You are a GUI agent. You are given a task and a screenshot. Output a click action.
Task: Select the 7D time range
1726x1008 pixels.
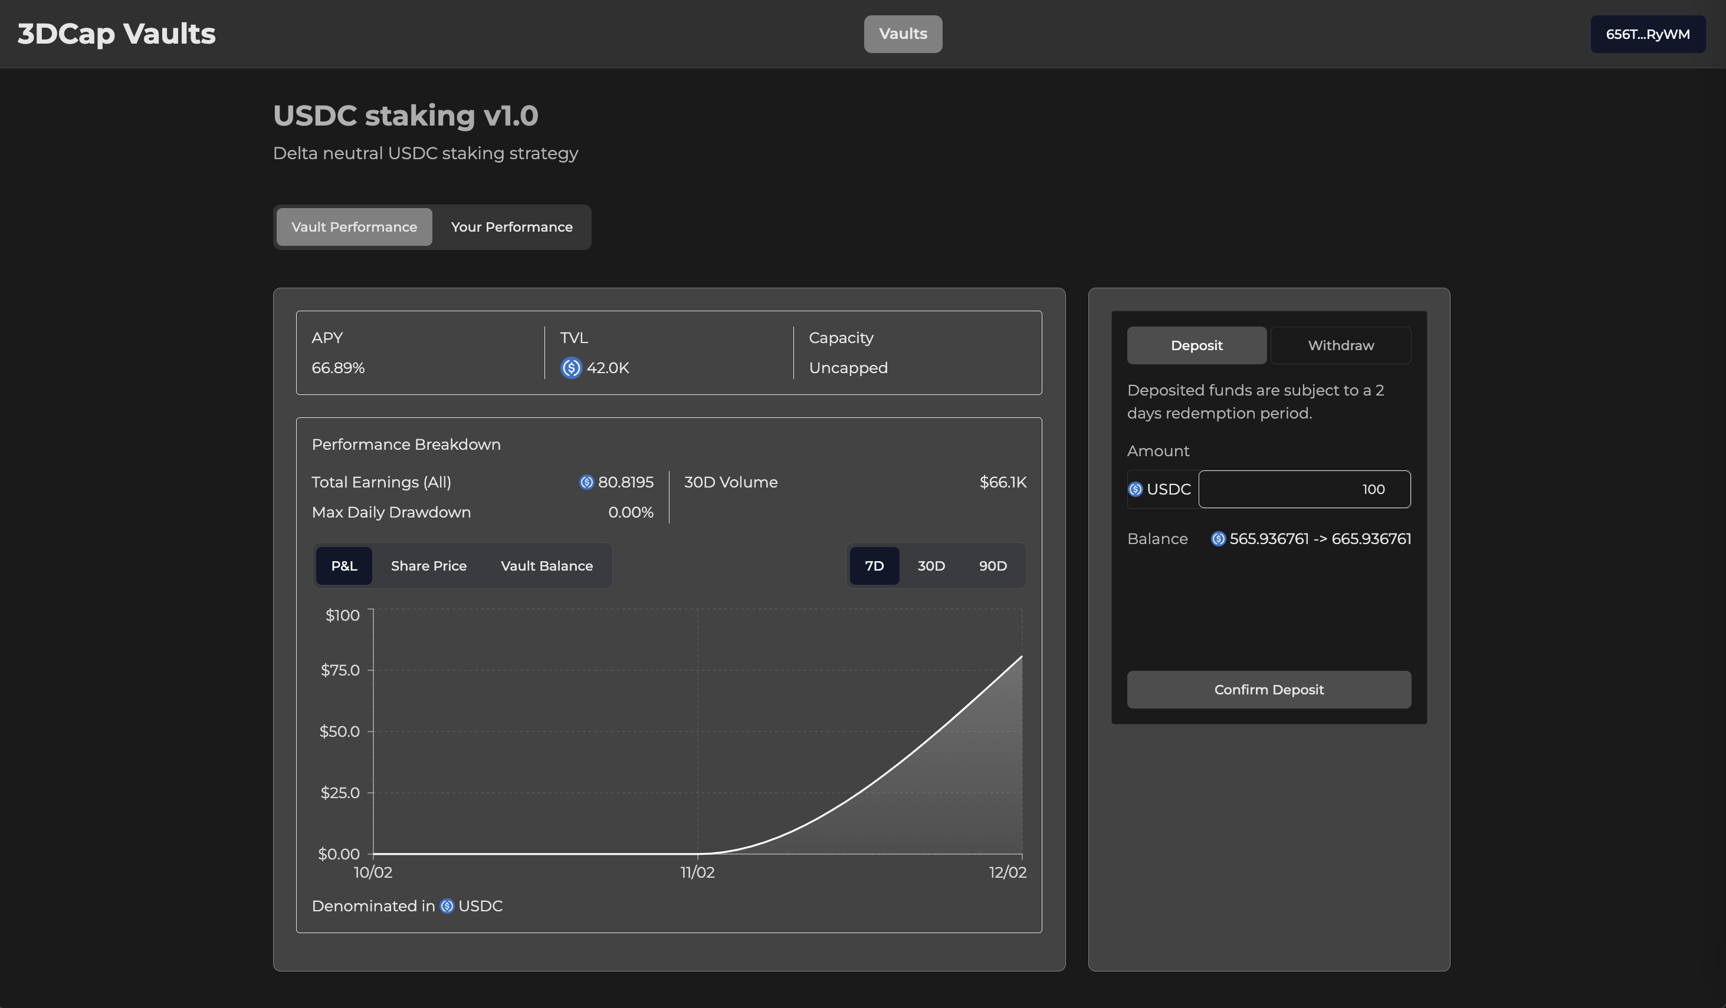[x=874, y=566]
